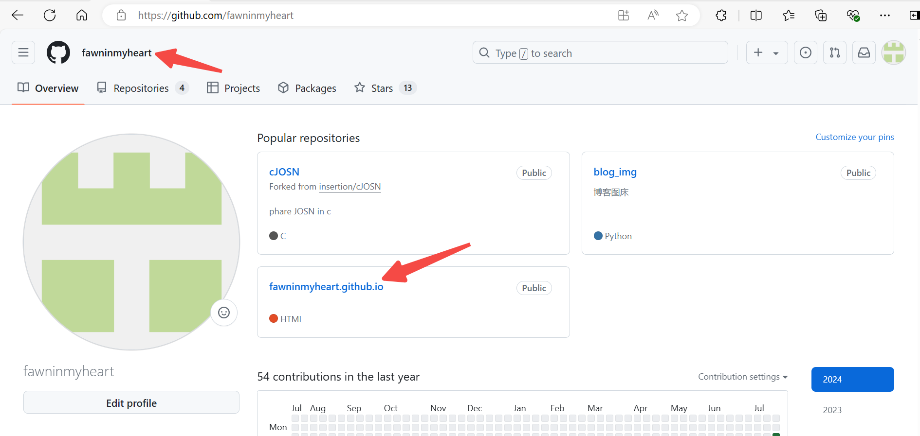Open the browser Collections icon
Image resolution: width=920 pixels, height=436 pixels.
pos(821,16)
